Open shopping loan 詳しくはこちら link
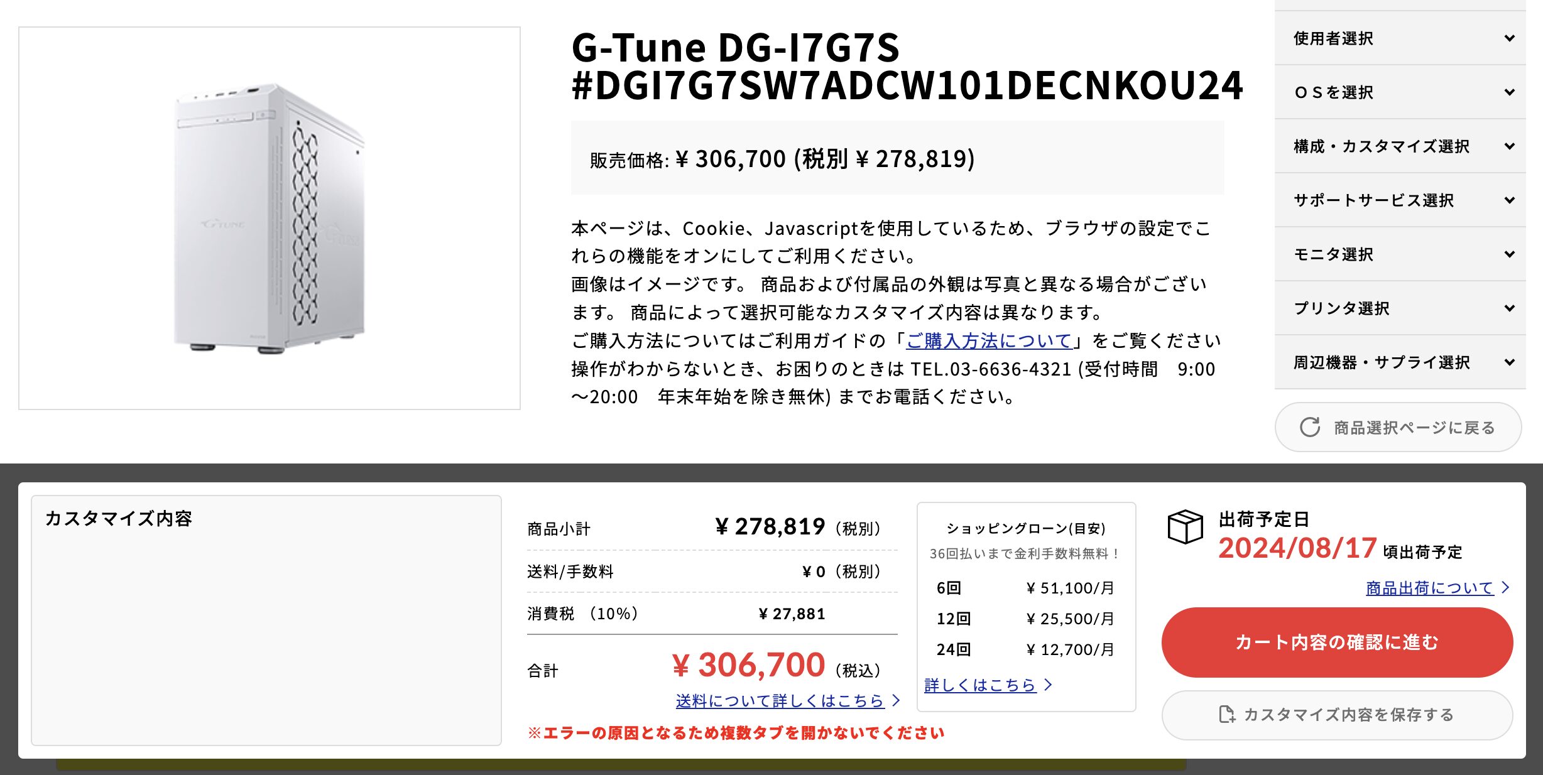The height and width of the screenshot is (775, 1543). click(980, 685)
